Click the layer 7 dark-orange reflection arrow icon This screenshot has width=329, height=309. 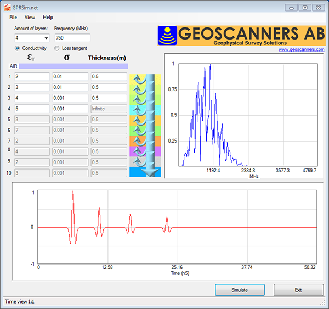pyautogui.click(x=139, y=141)
